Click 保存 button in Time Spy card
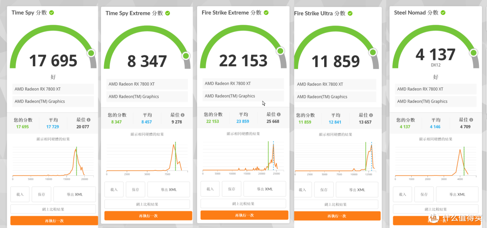Image resolution: width=487 pixels, height=228 pixels. (41, 195)
